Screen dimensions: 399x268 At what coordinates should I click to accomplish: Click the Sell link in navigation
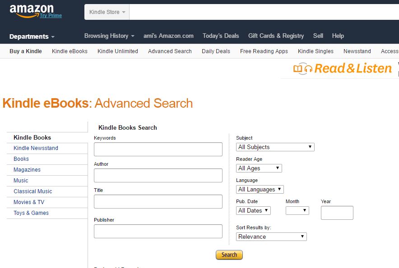[318, 36]
